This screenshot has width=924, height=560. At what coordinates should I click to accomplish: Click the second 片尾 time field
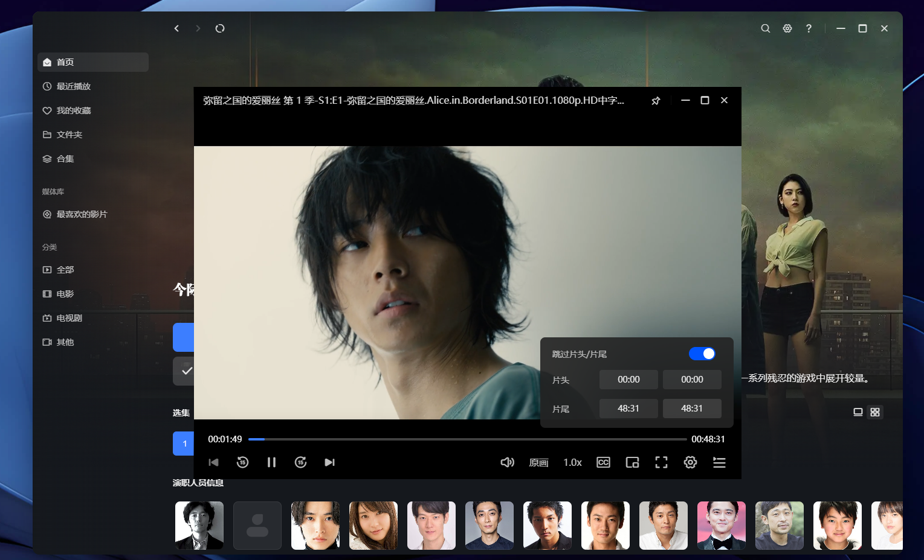pos(692,409)
